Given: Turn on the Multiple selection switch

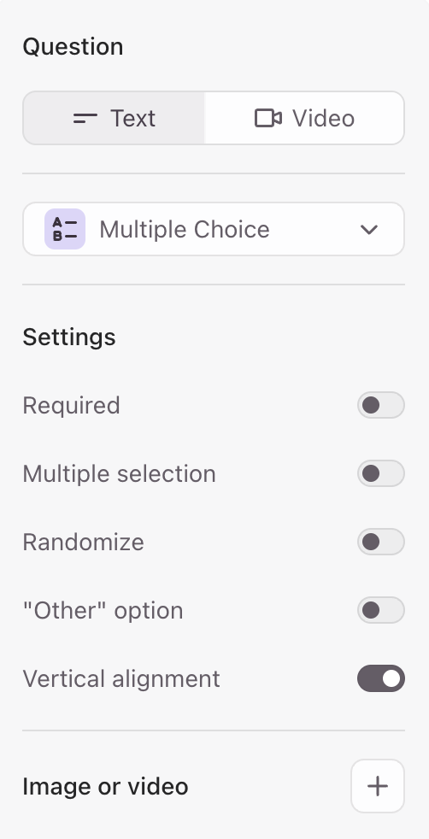Looking at the screenshot, I should click(x=381, y=473).
